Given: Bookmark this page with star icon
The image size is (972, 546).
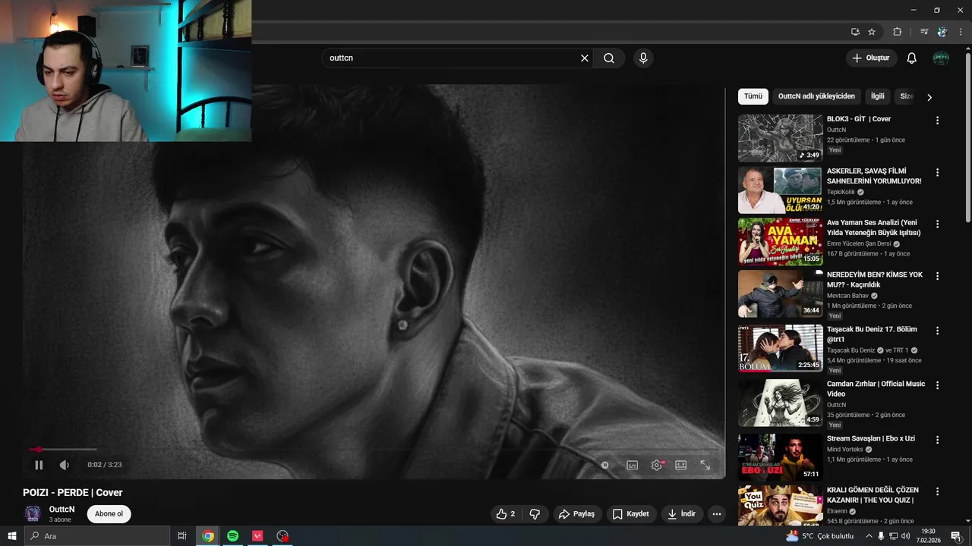Looking at the screenshot, I should point(872,32).
